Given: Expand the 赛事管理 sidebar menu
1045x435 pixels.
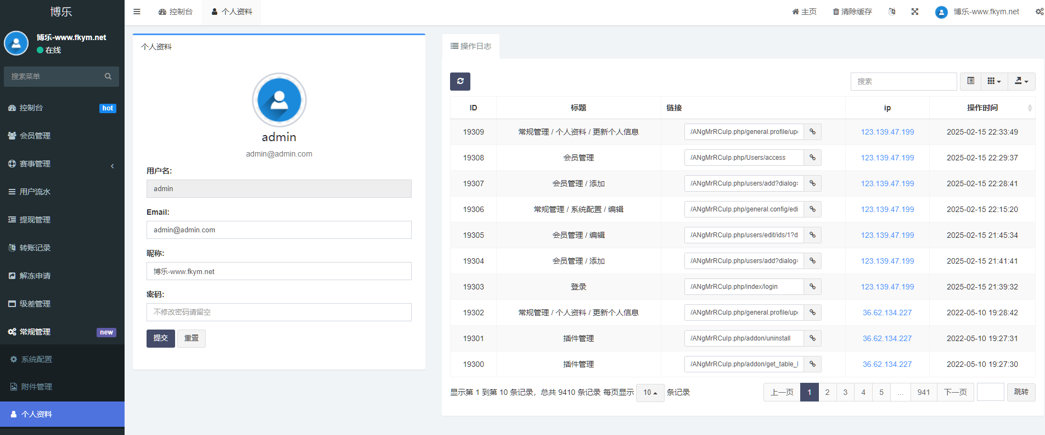Looking at the screenshot, I should (62, 164).
